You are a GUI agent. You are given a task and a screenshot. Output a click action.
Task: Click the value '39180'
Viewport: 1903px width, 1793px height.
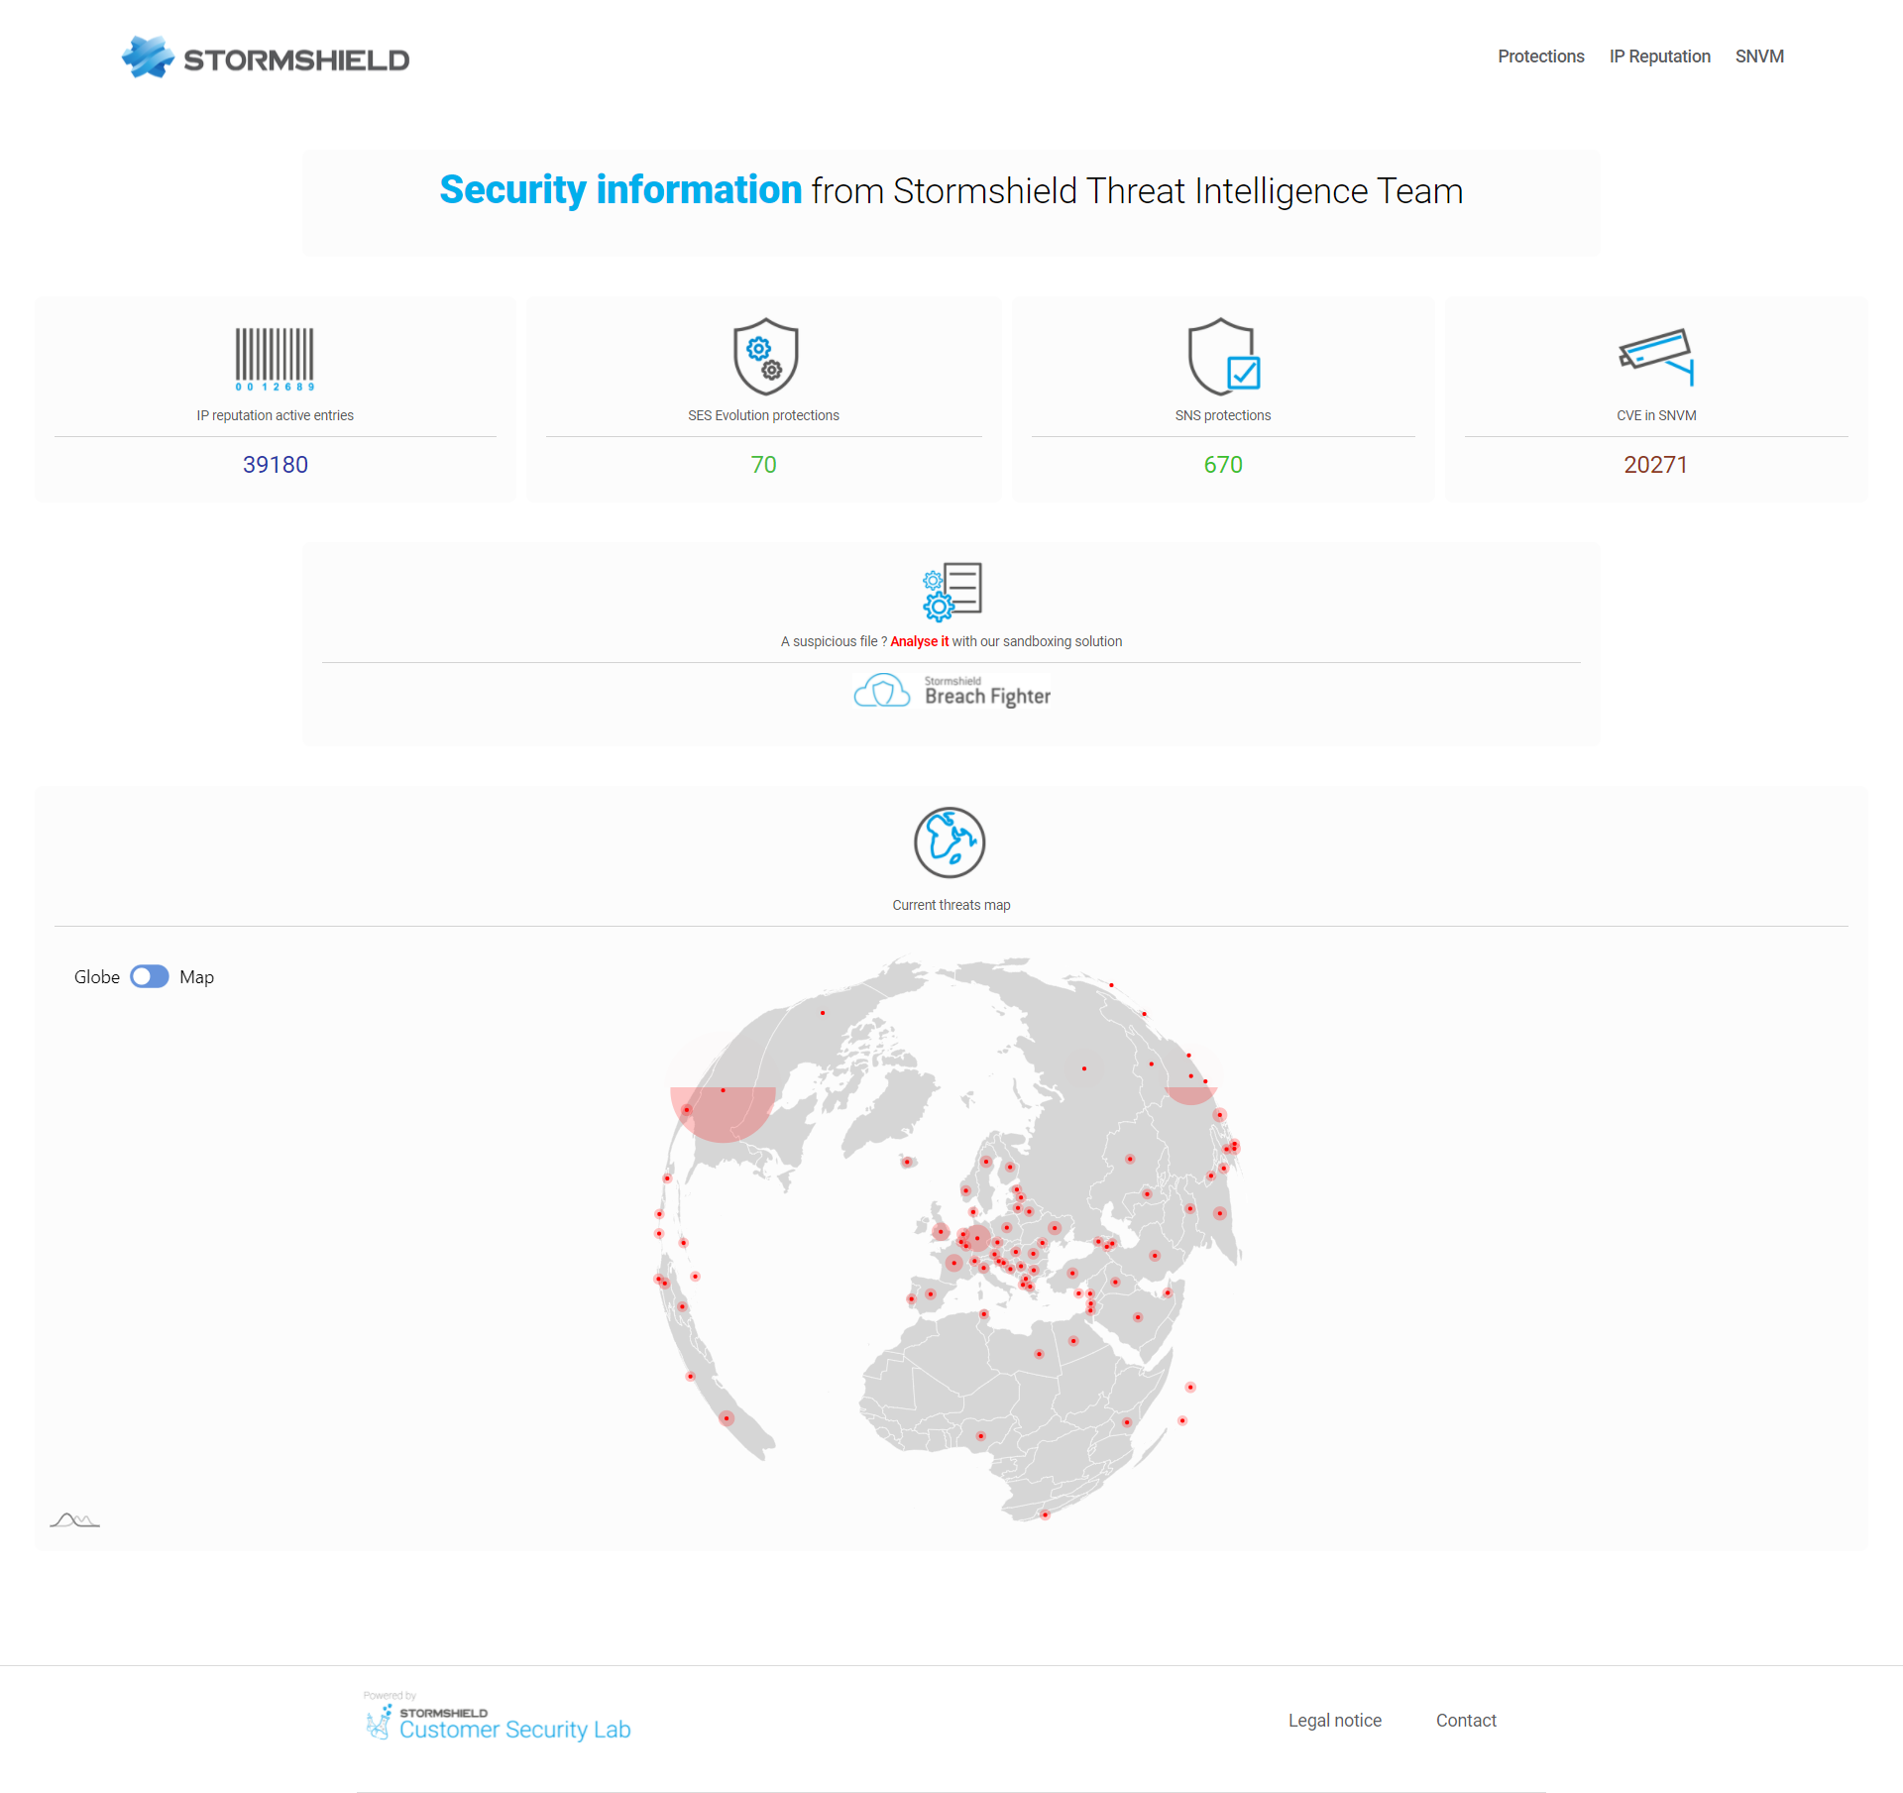coord(275,465)
